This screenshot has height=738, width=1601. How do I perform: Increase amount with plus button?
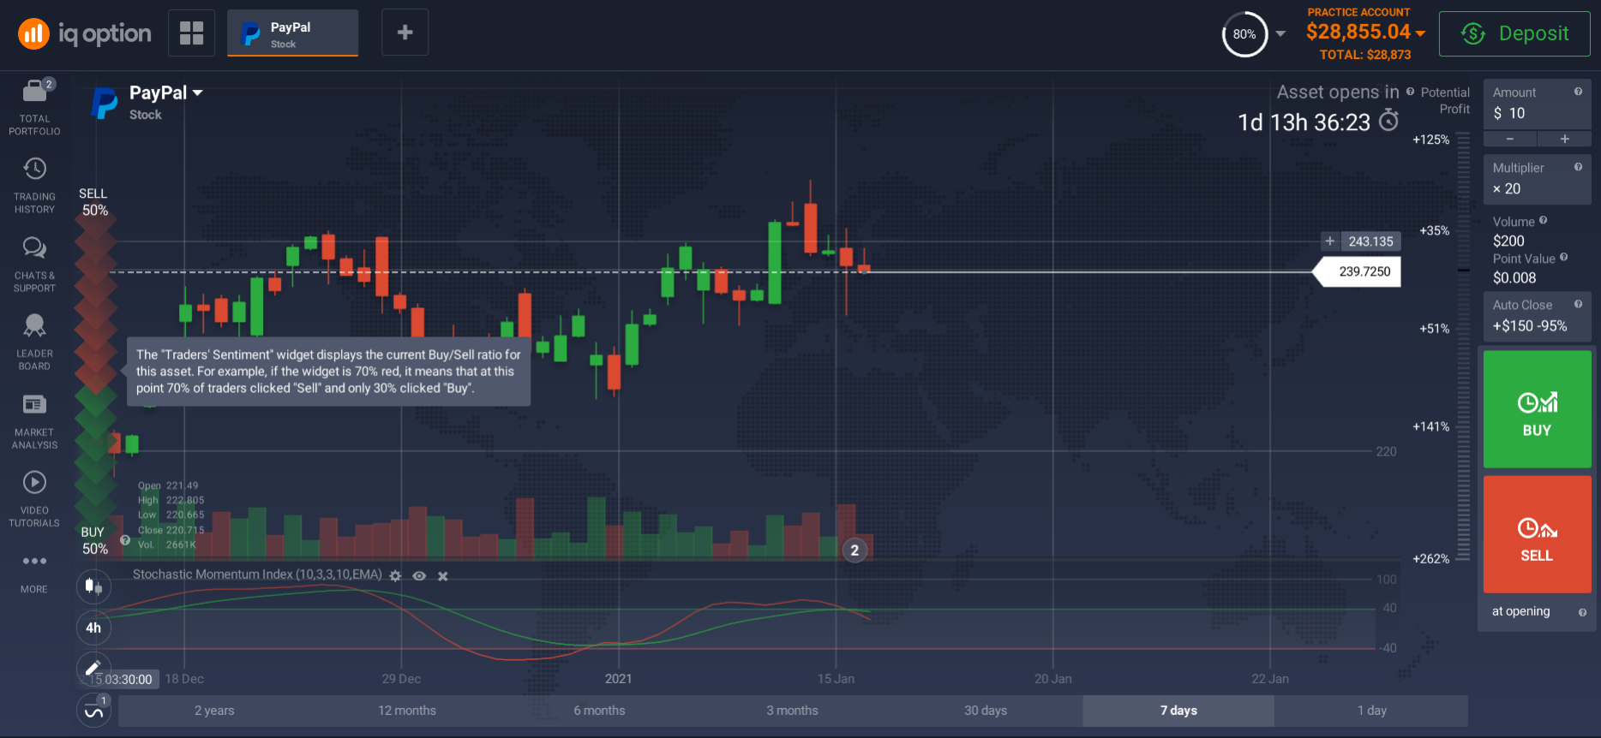click(x=1565, y=139)
